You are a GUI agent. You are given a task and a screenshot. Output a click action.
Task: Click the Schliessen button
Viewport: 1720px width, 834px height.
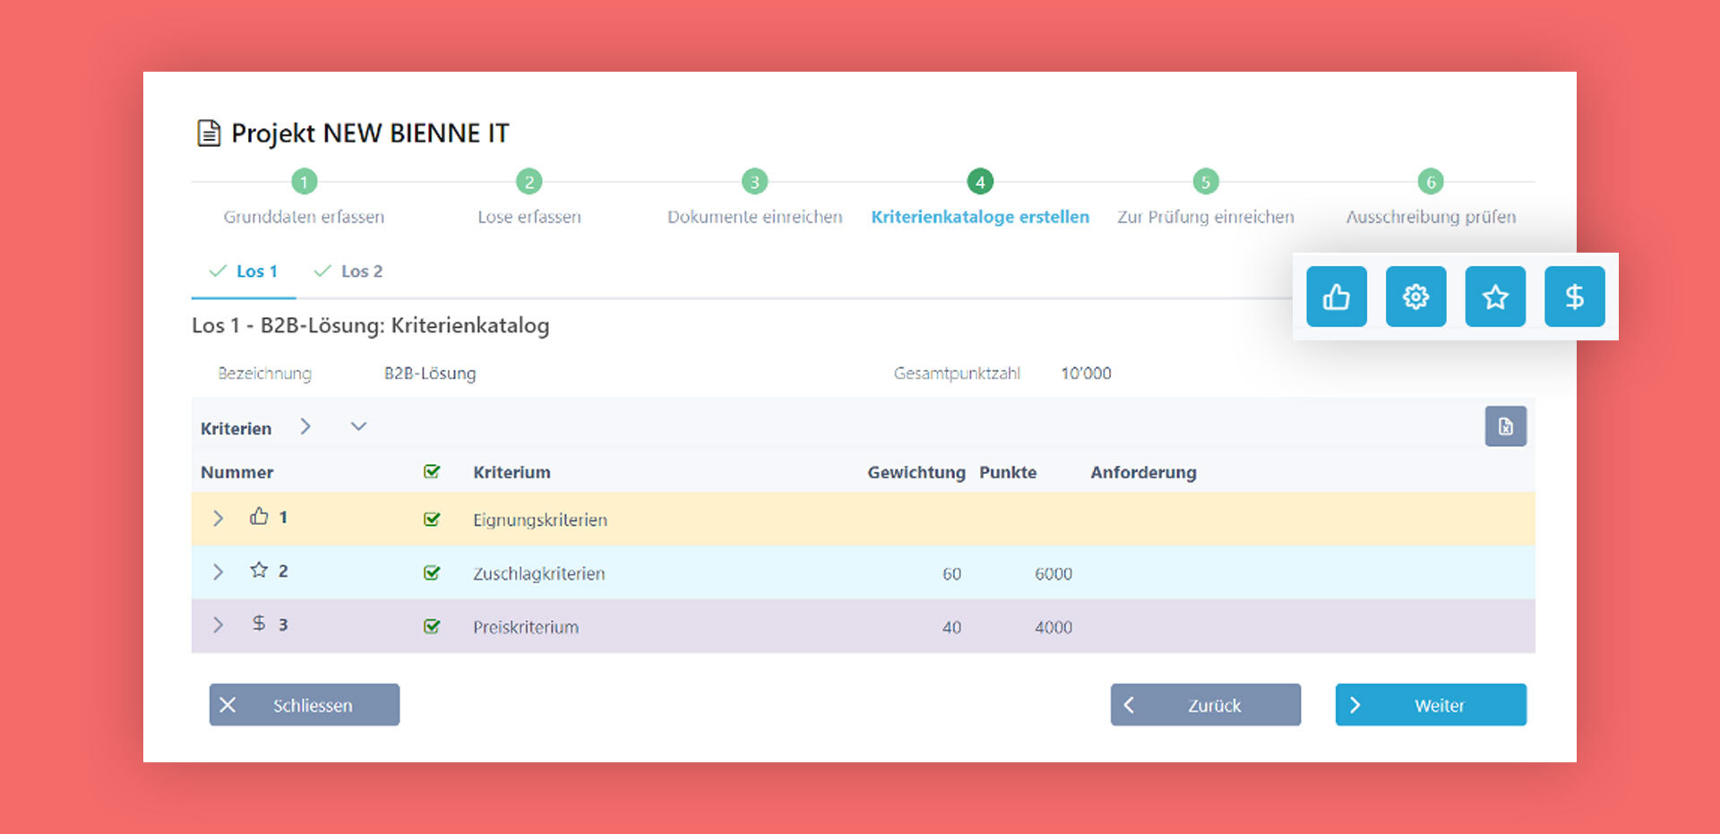(x=305, y=705)
